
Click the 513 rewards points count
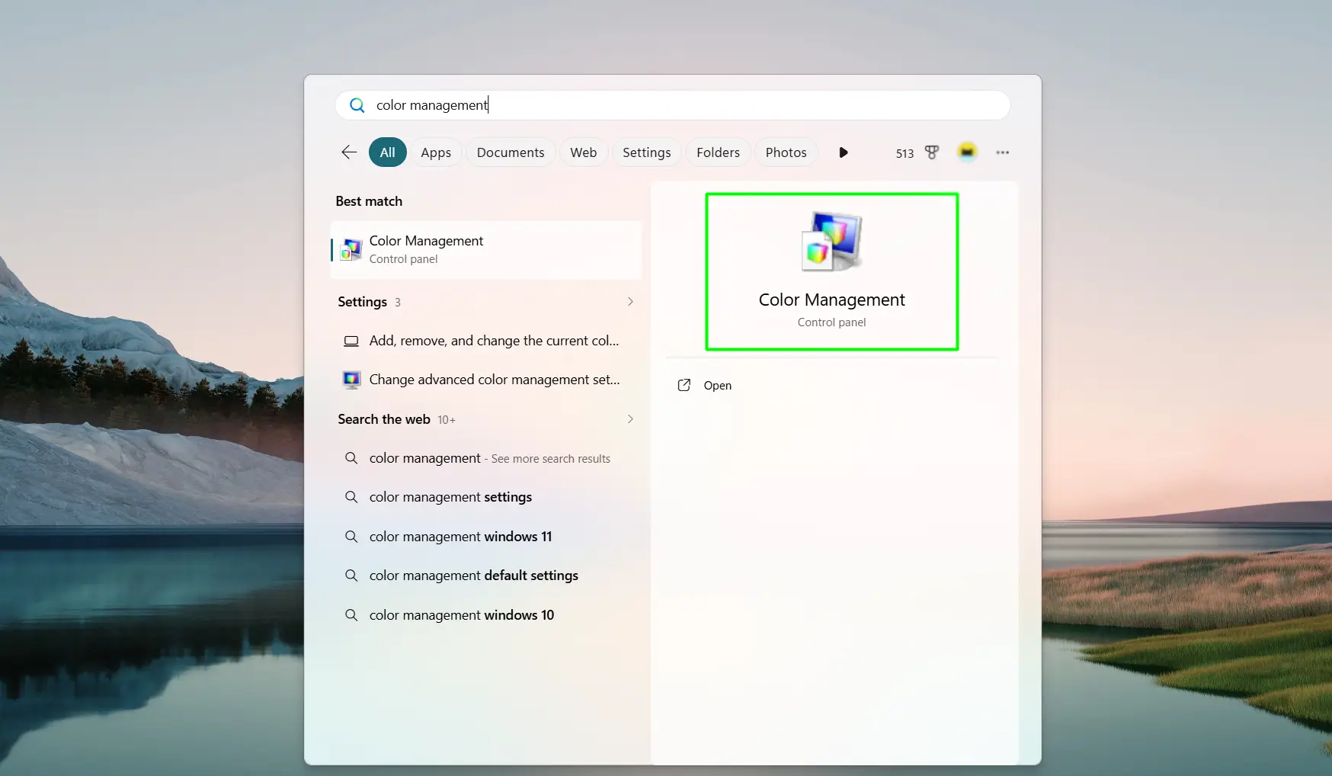click(x=905, y=153)
